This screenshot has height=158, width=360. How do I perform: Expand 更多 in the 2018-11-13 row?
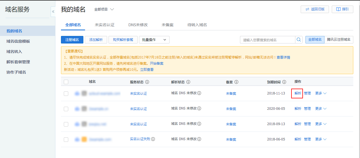(321, 93)
